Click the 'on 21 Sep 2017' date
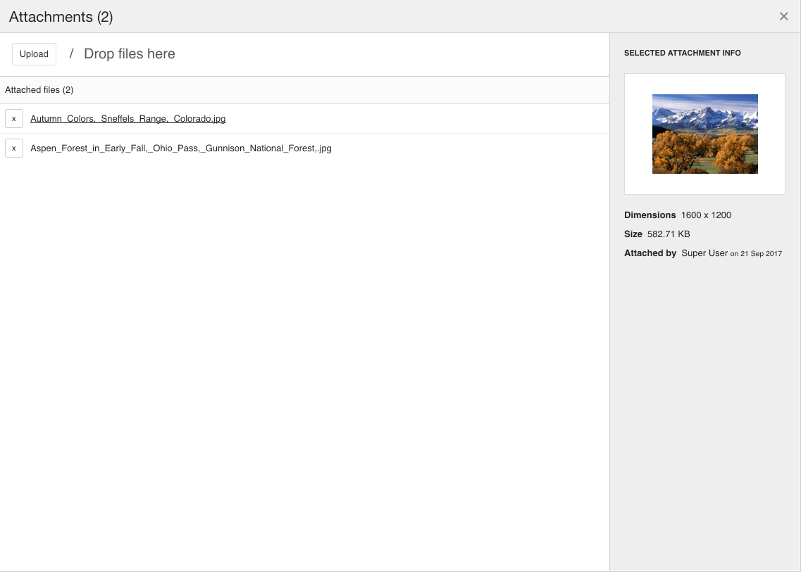Image resolution: width=801 pixels, height=572 pixels. click(x=756, y=253)
